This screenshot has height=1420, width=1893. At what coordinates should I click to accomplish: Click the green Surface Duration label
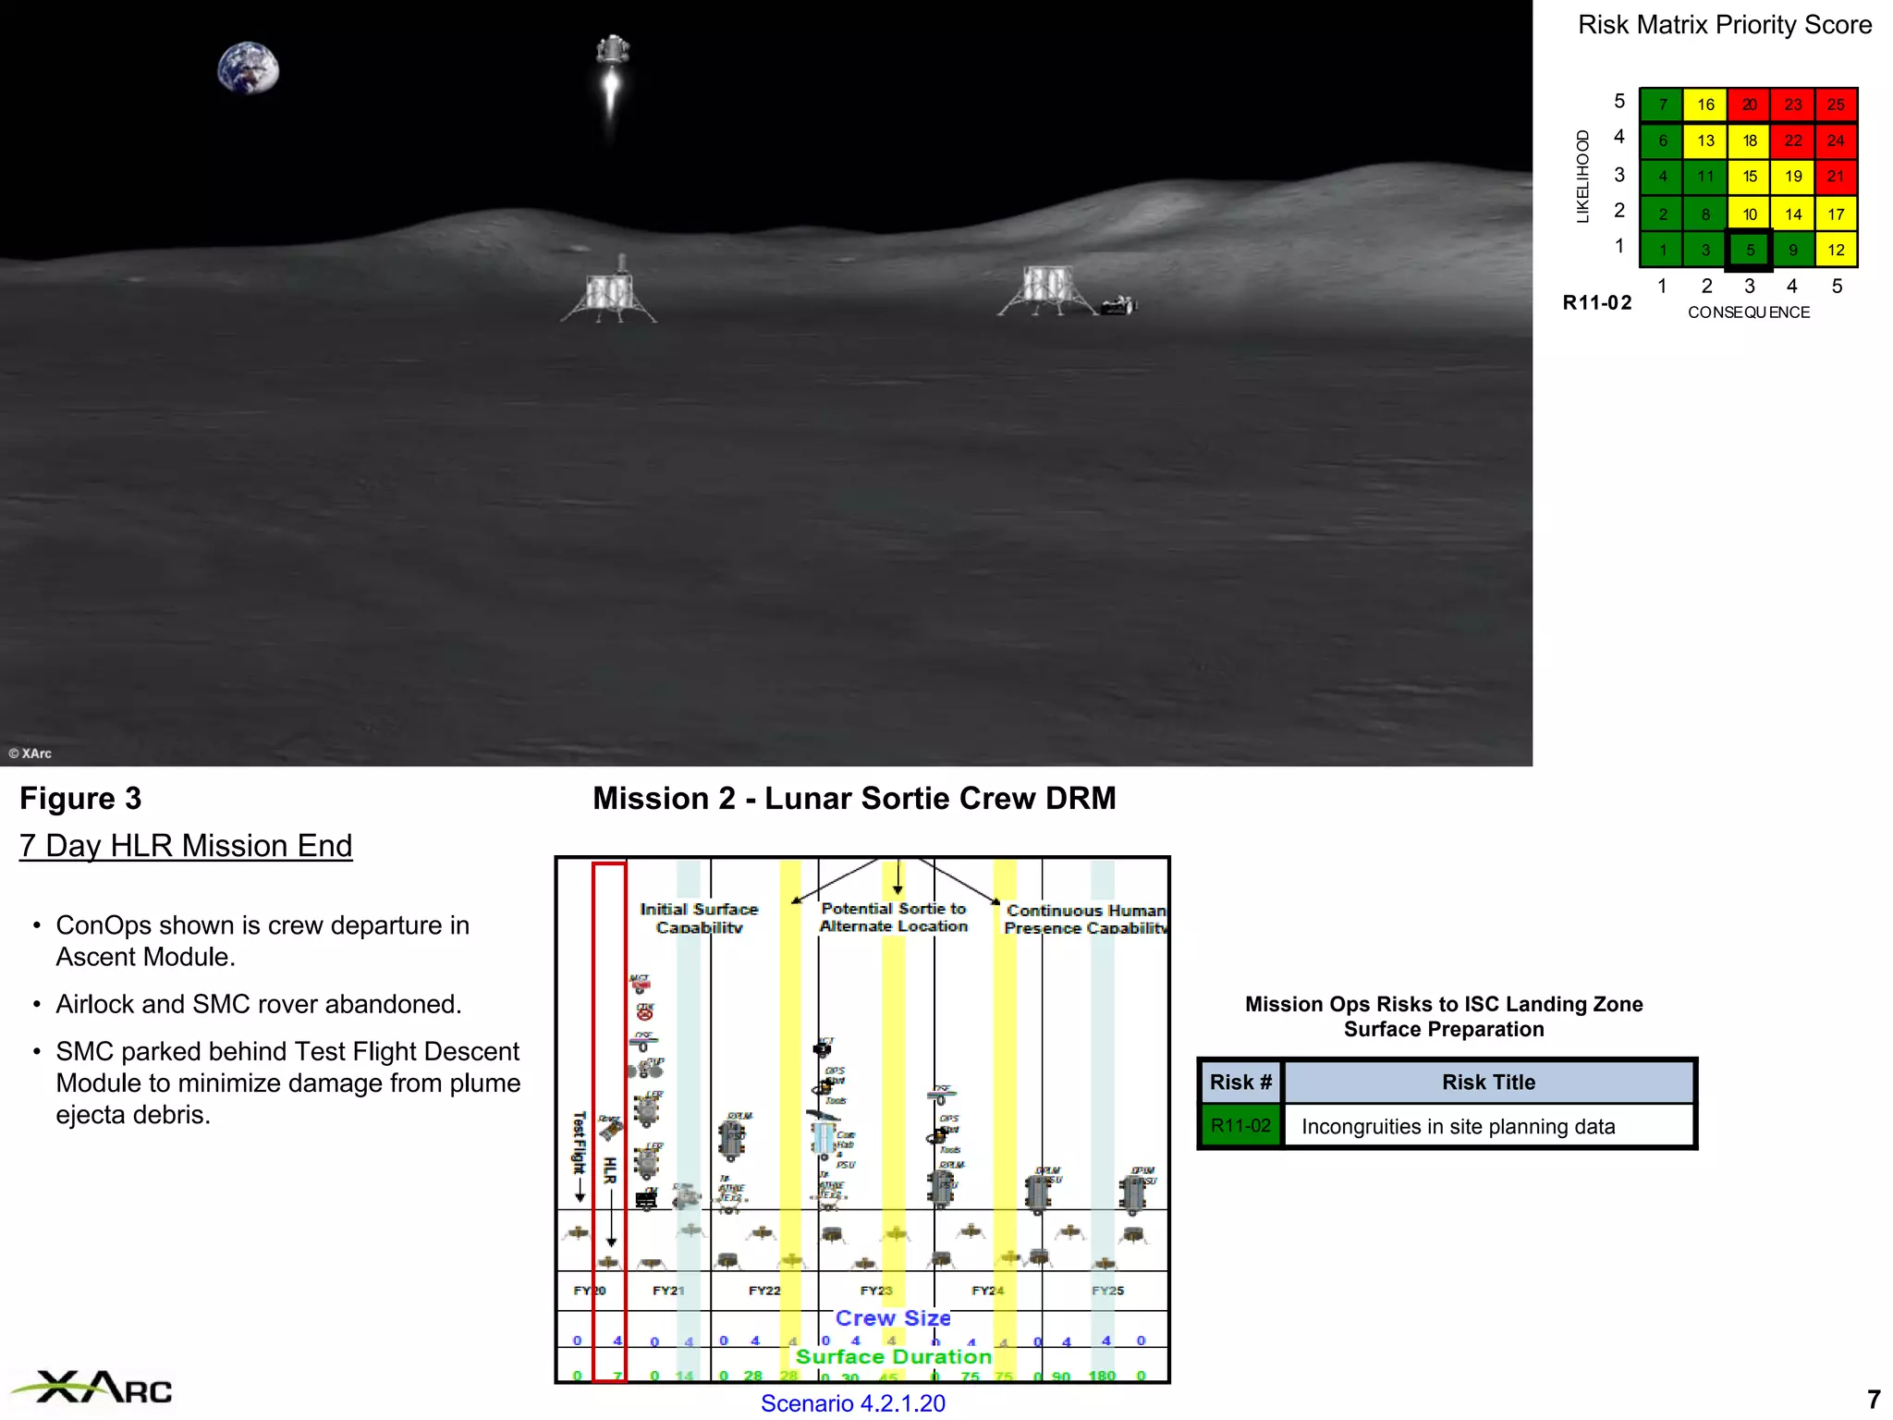[894, 1356]
